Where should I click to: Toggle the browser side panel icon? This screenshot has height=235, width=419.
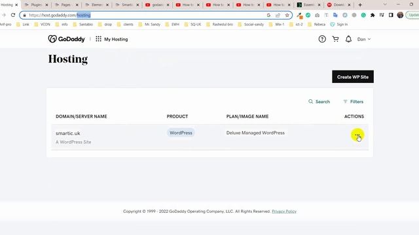point(391,15)
